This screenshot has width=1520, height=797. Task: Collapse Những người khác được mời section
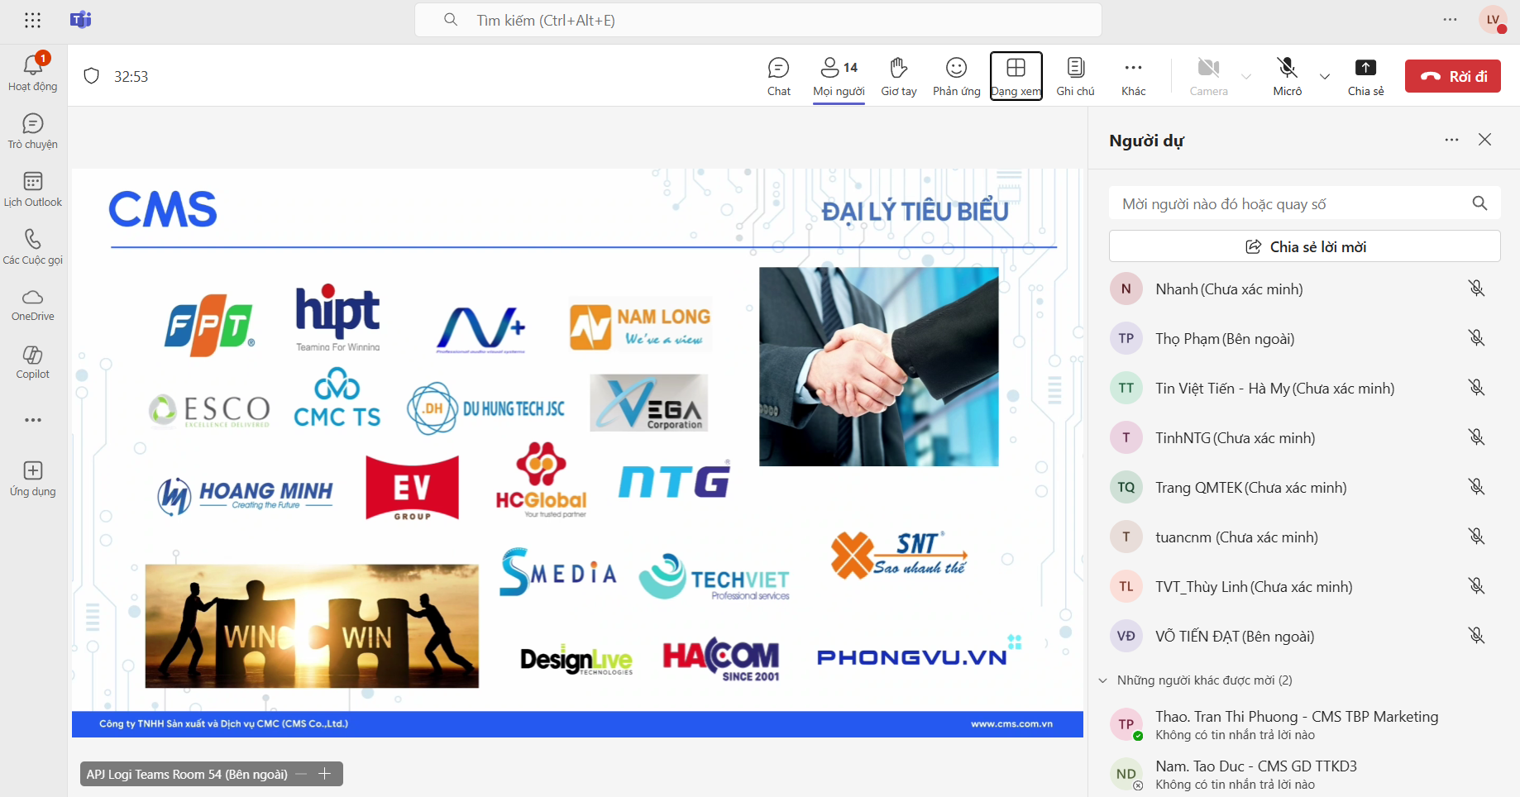pos(1102,680)
